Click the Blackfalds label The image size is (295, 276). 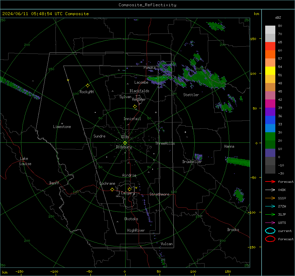coord(139,91)
